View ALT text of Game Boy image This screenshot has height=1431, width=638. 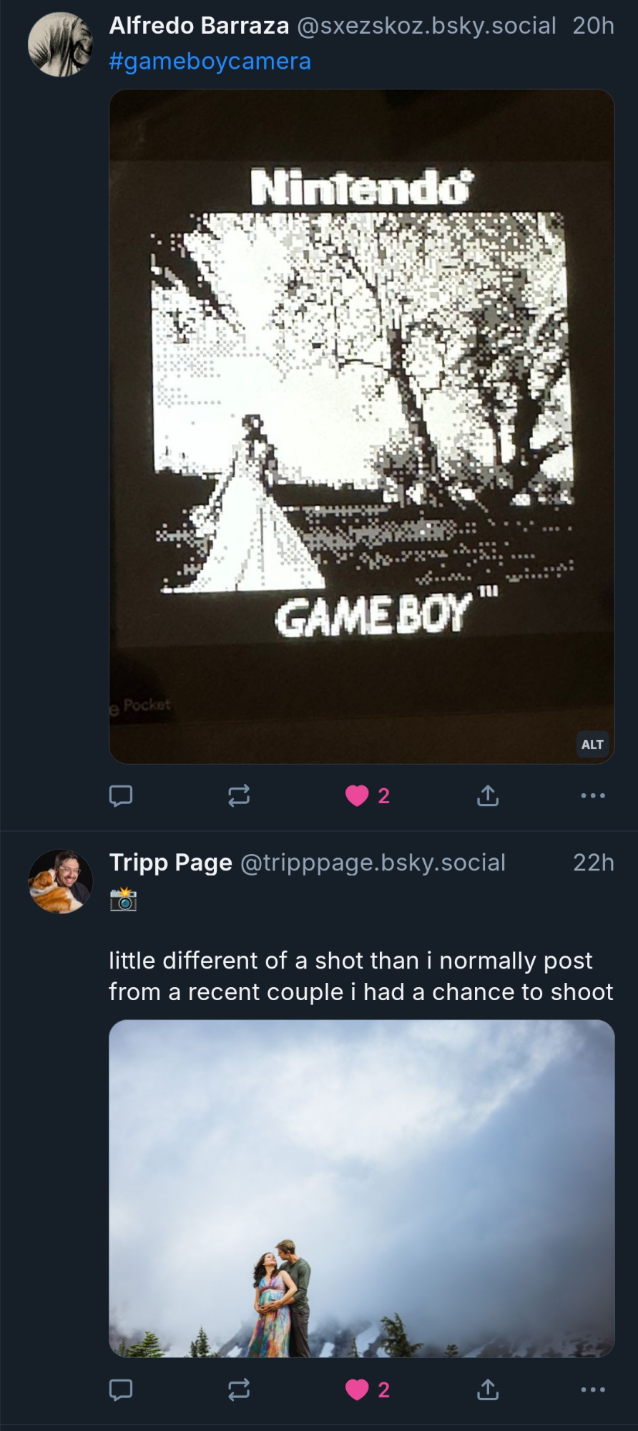click(592, 744)
